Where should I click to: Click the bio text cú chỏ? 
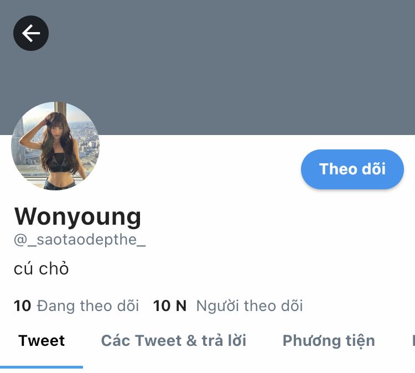point(41,268)
